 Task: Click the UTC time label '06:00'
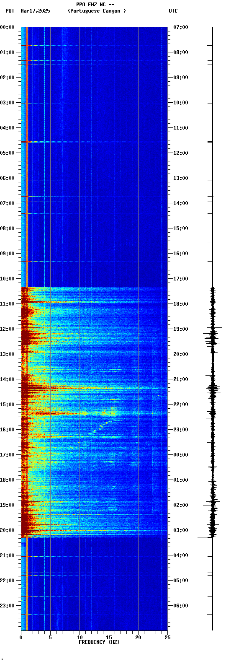point(181,606)
